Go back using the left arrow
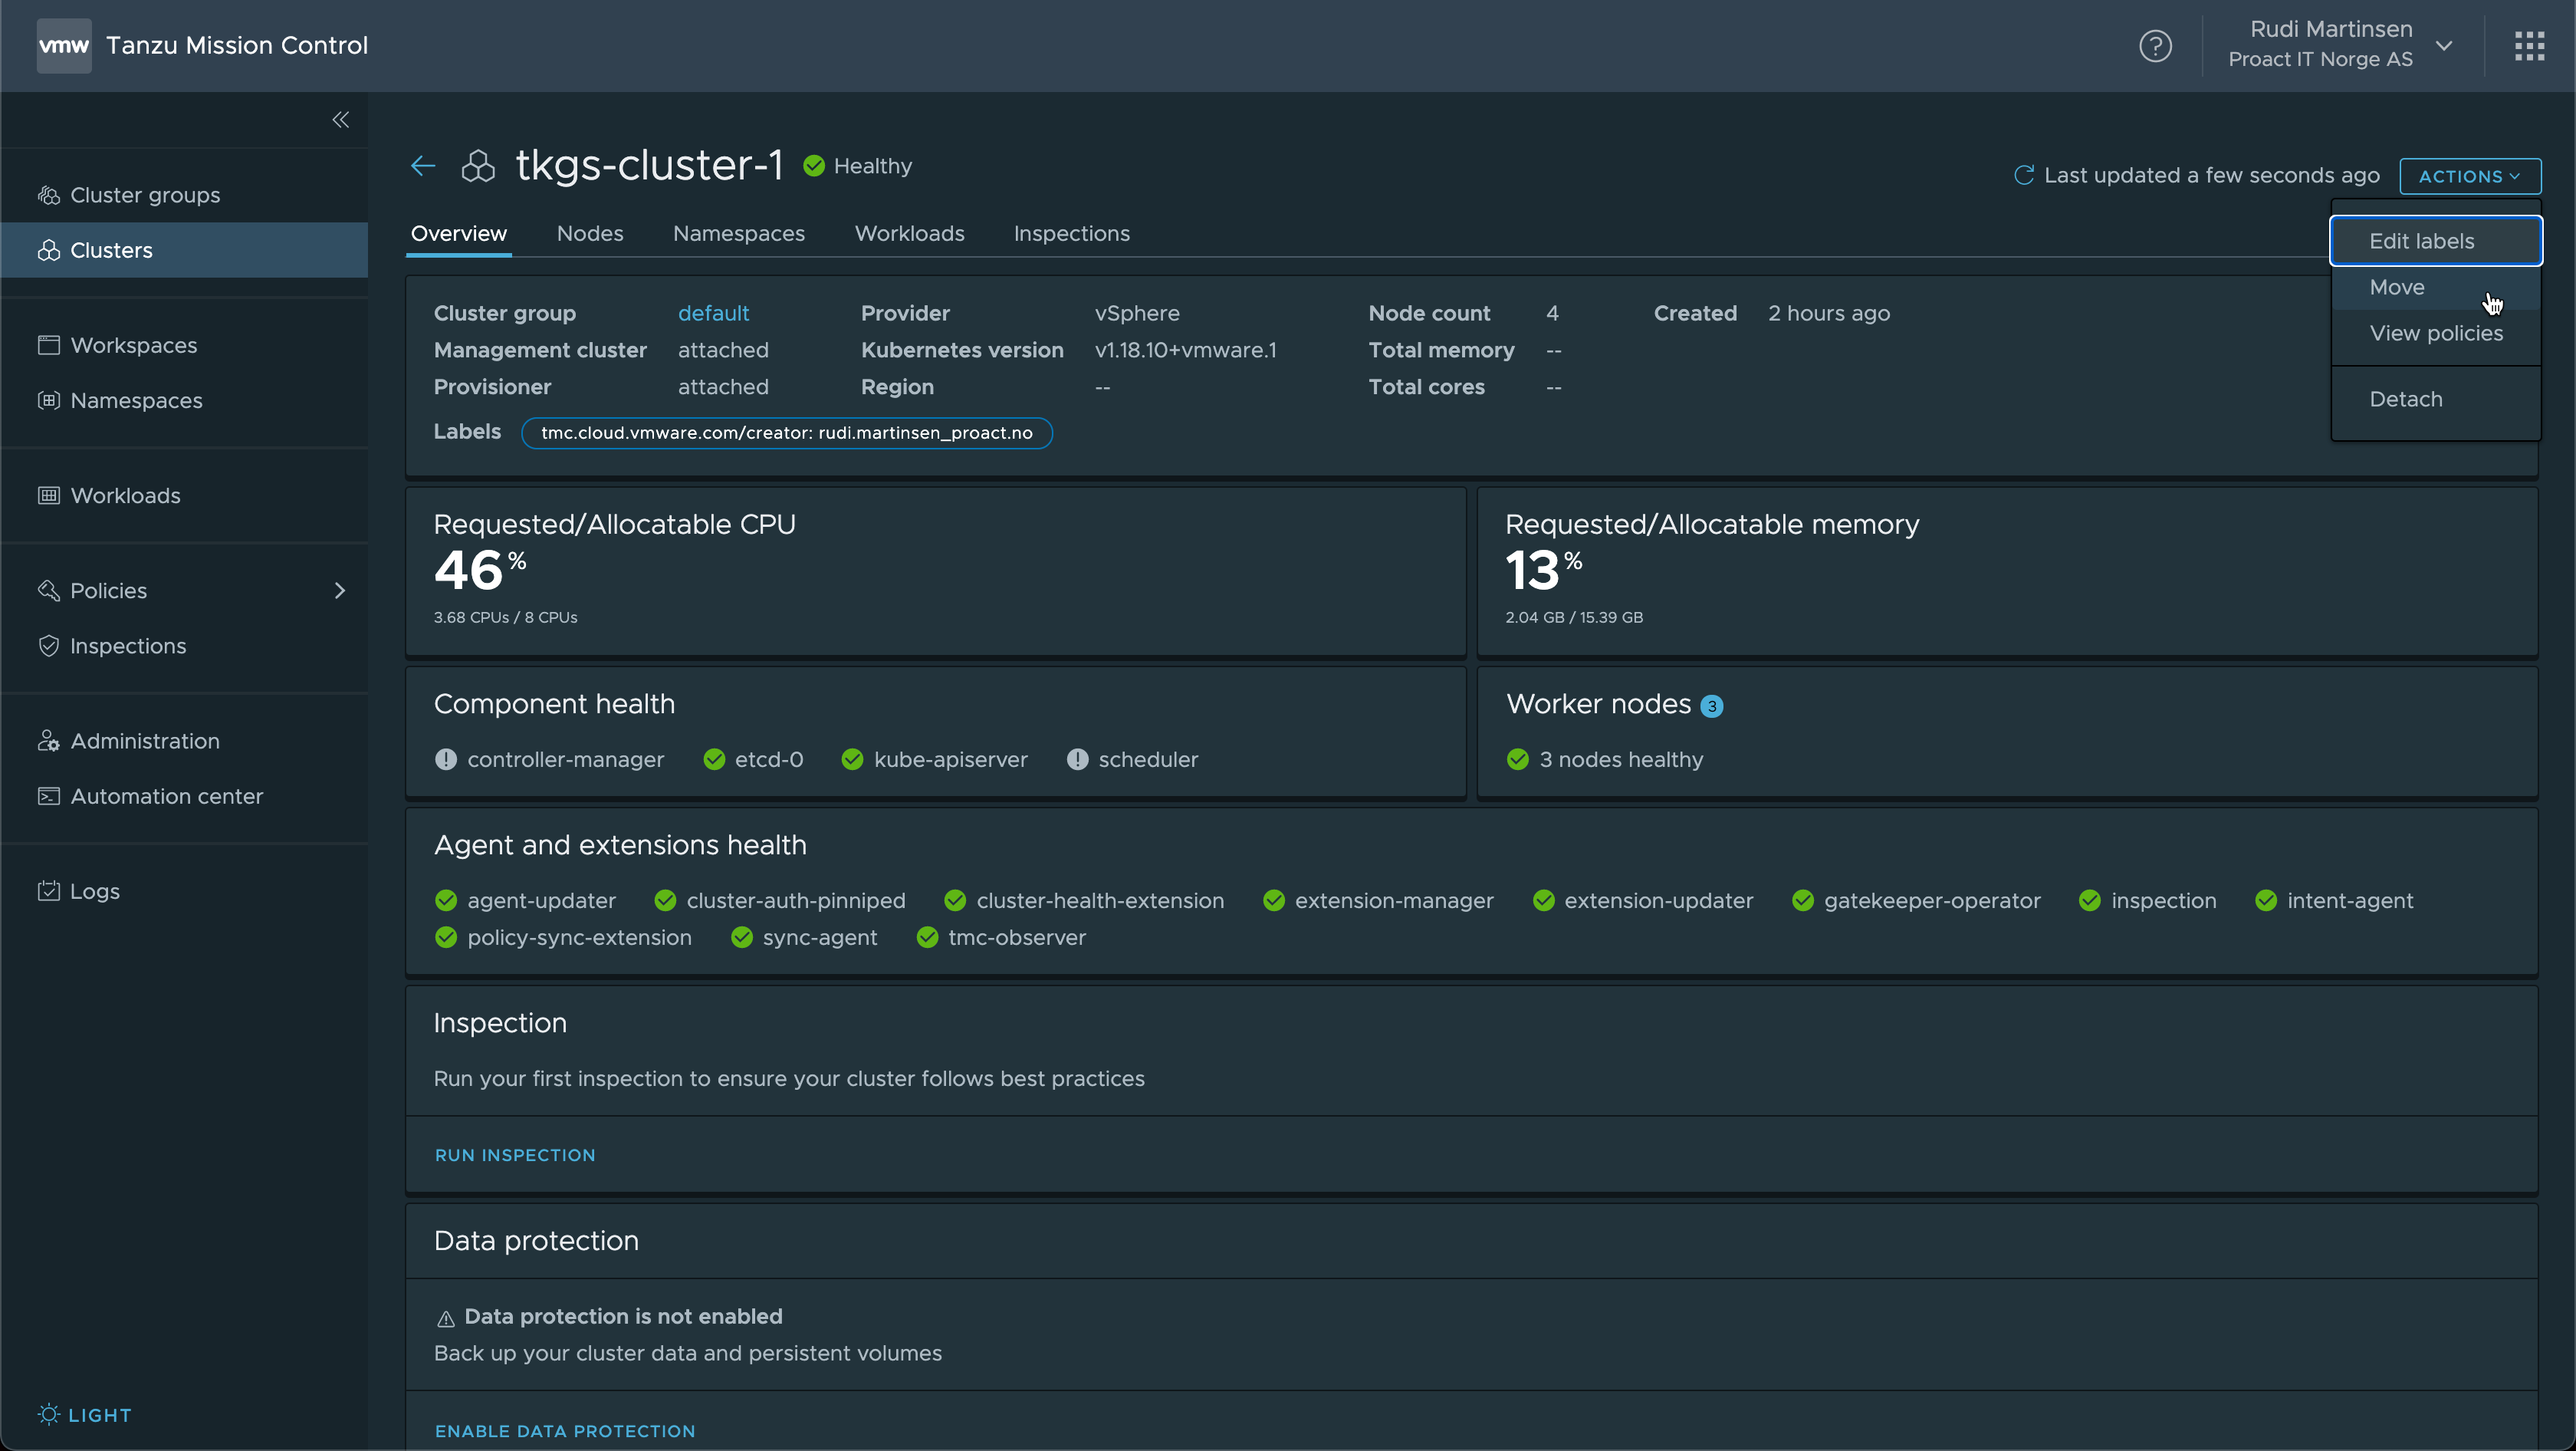The width and height of the screenshot is (2576, 1451). click(x=423, y=166)
